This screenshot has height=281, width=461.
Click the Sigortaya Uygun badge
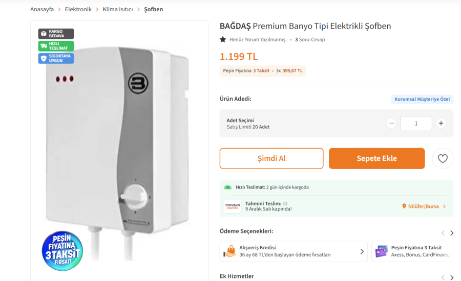[56, 58]
